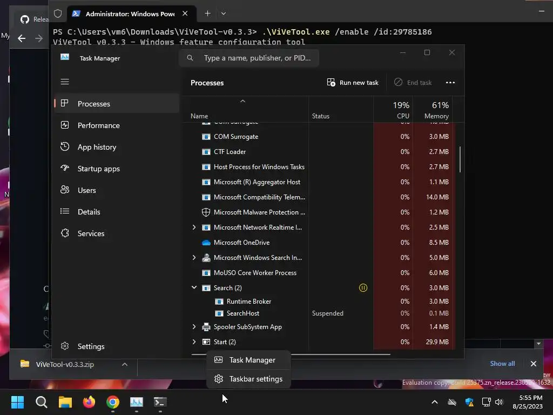Screen dimensions: 553x415
Task: Click the Windows Search Indexer icon
Action: point(206,258)
